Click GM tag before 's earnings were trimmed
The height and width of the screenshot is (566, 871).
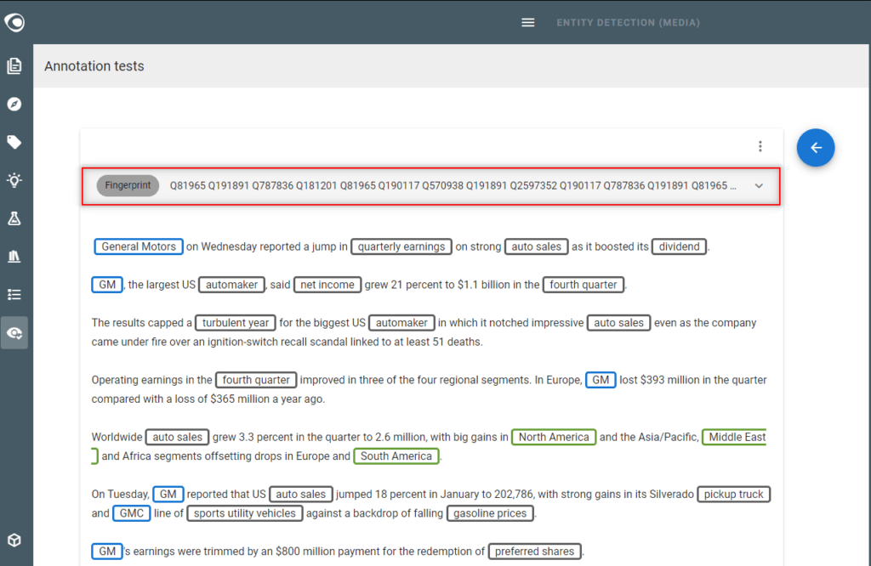(x=106, y=552)
